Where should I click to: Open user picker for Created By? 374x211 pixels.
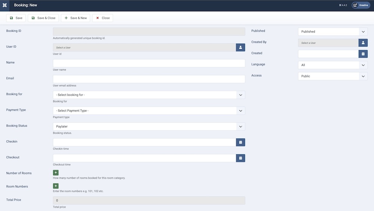(x=363, y=43)
